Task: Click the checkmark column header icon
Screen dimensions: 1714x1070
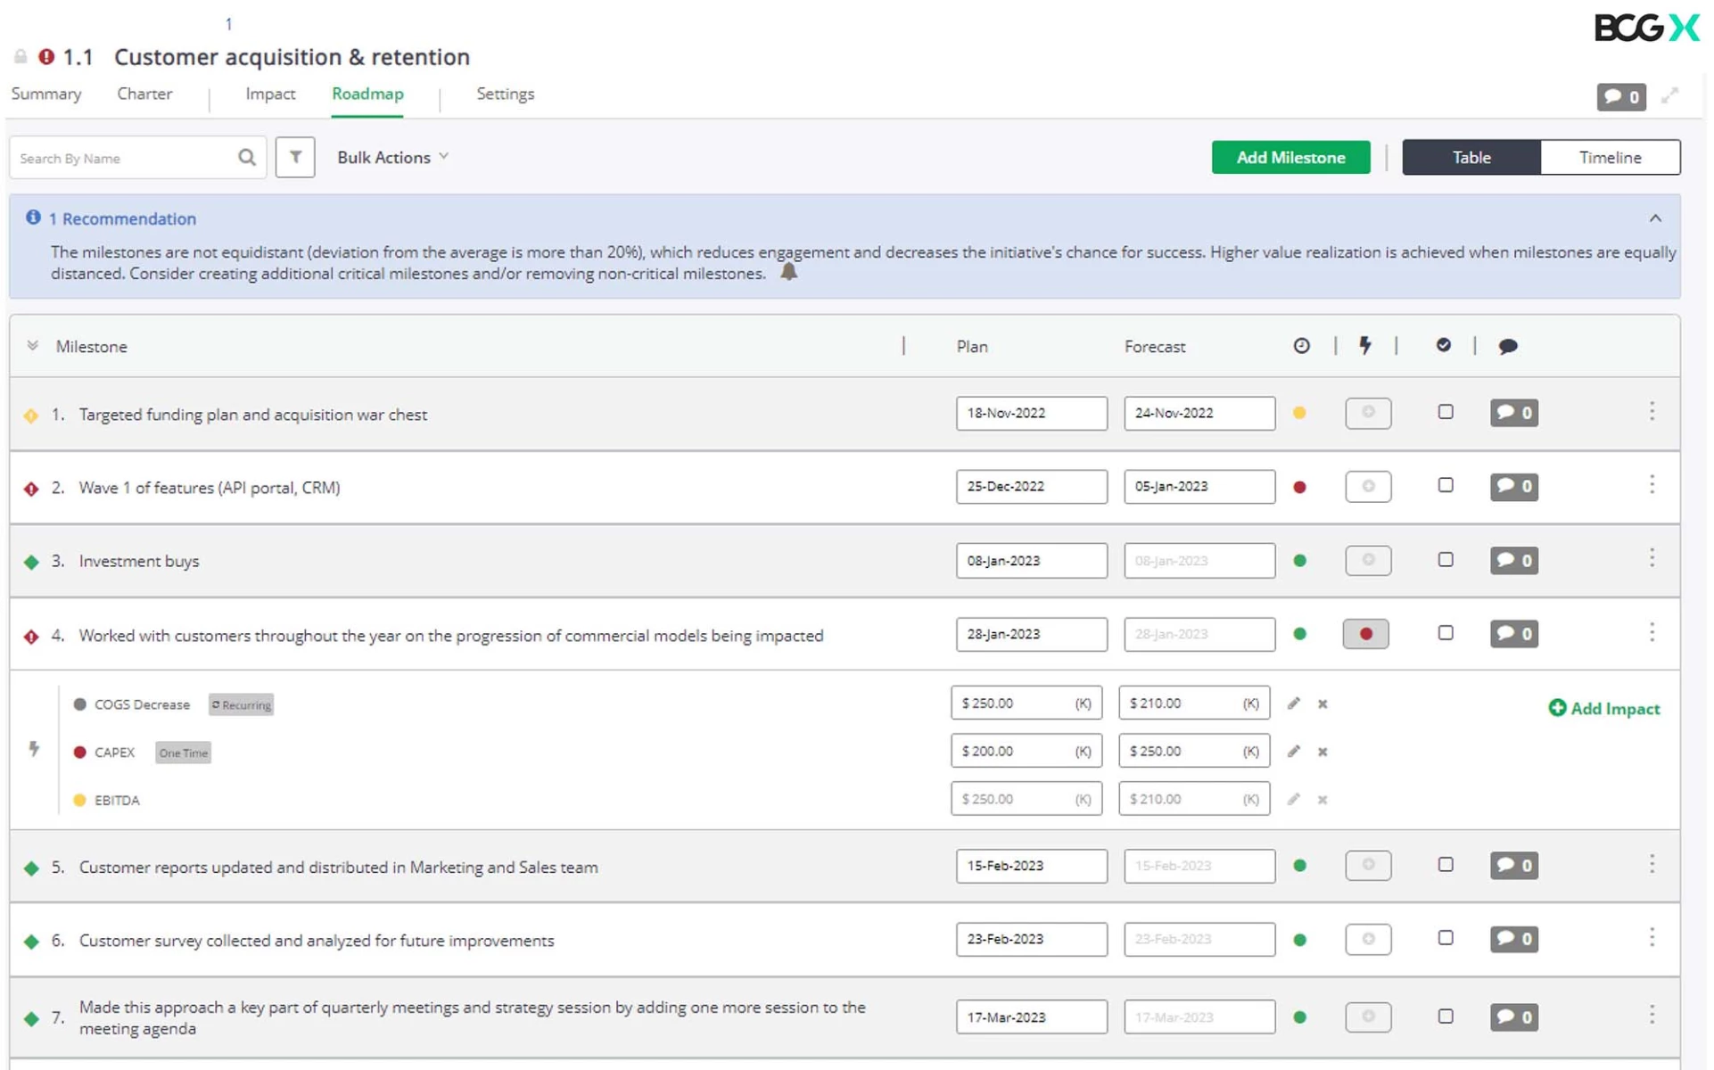Action: click(x=1443, y=345)
